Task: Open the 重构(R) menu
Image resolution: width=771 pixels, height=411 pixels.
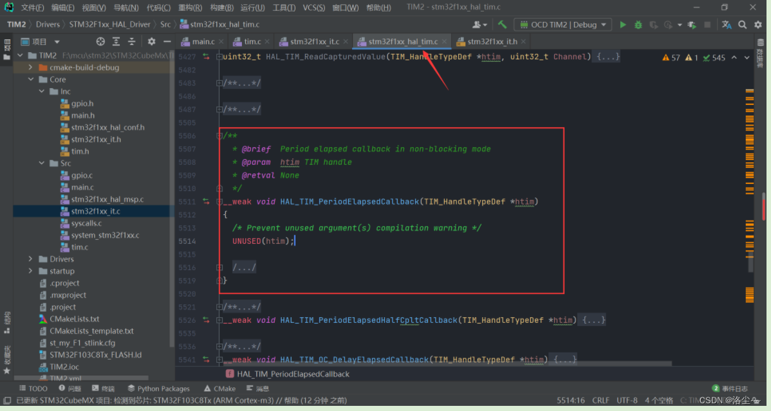Action: click(190, 7)
